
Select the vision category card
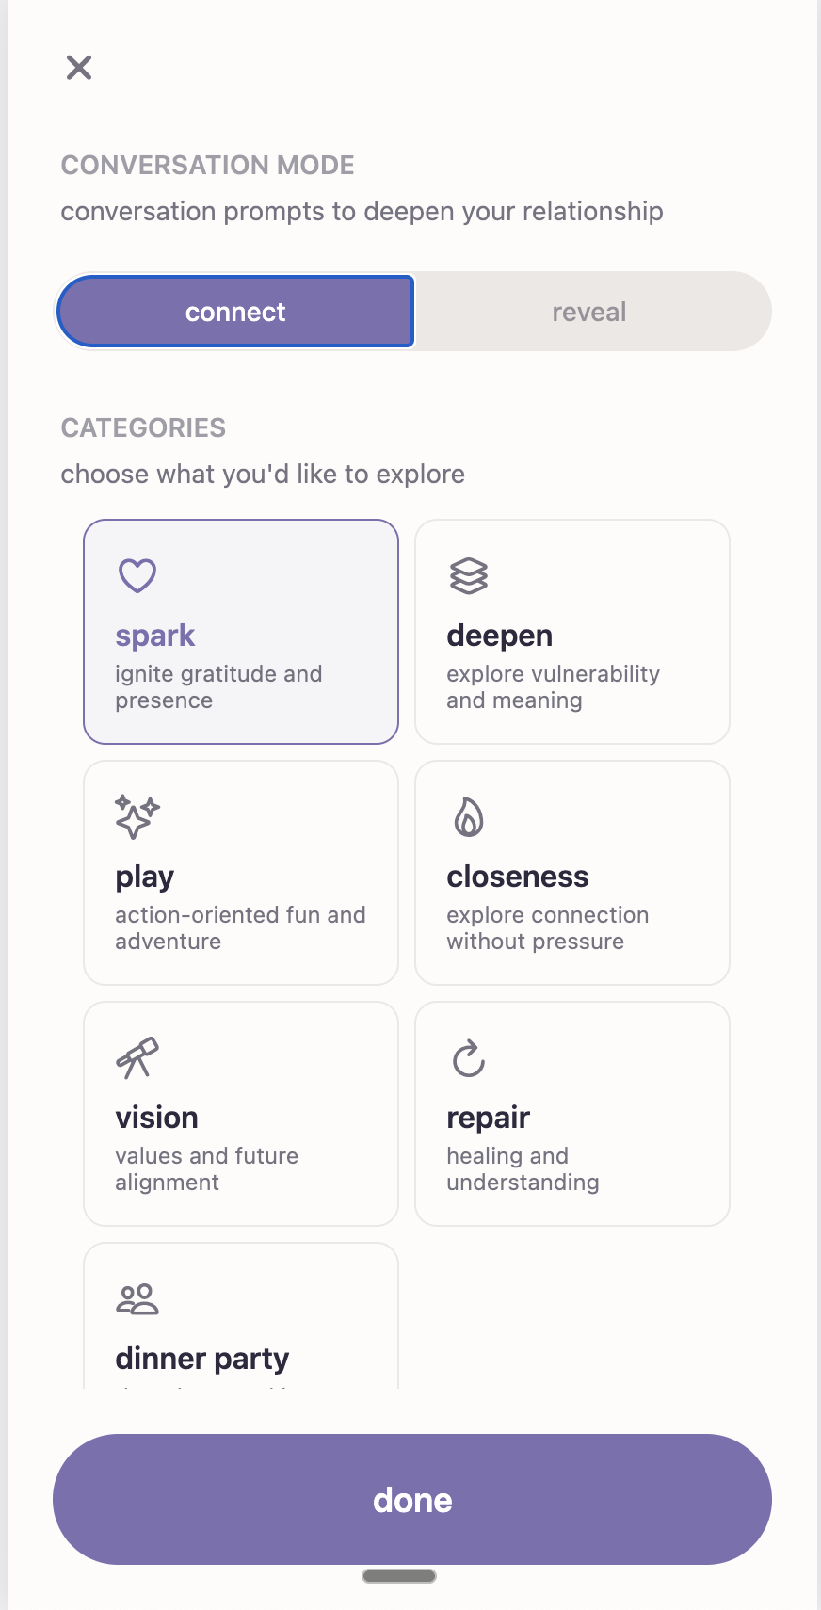(x=240, y=1114)
